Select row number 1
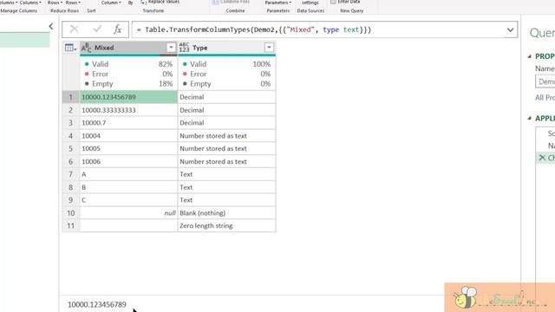The image size is (555, 312). pyautogui.click(x=70, y=97)
